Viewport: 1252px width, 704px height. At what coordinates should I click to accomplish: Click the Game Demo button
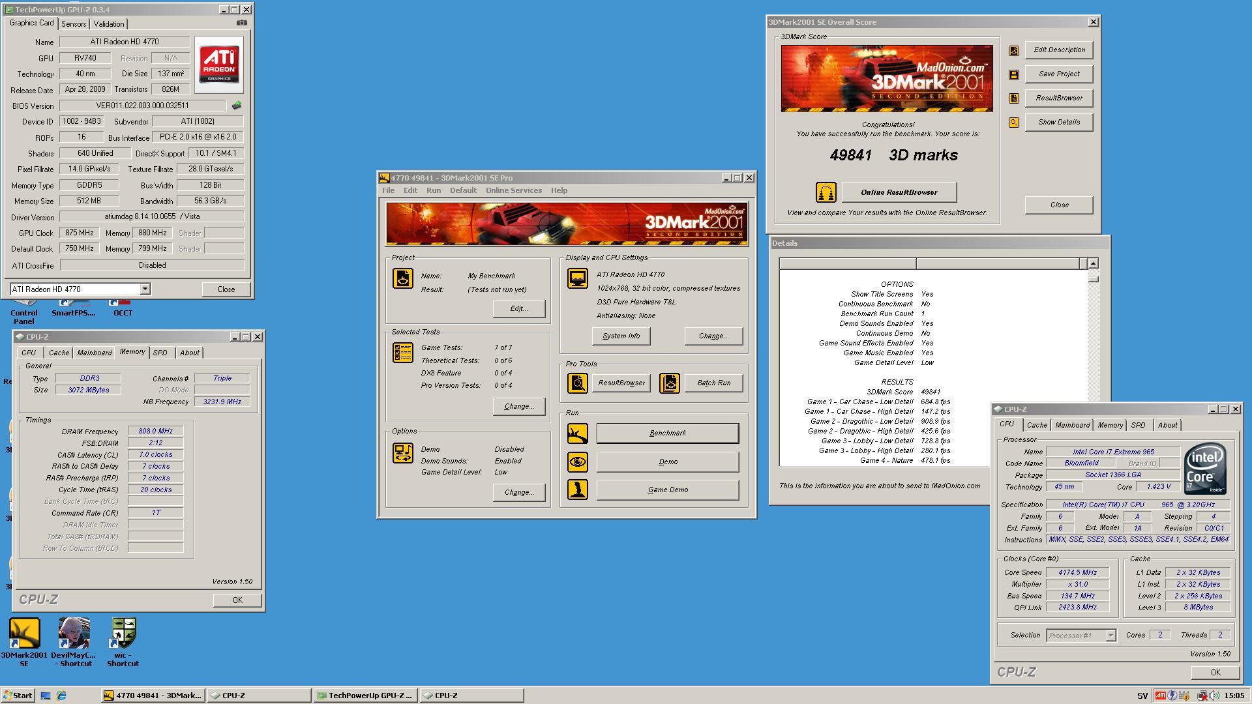pos(668,490)
